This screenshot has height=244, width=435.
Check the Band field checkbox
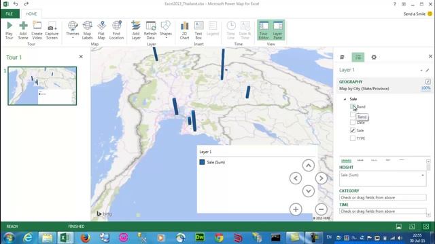pos(353,106)
